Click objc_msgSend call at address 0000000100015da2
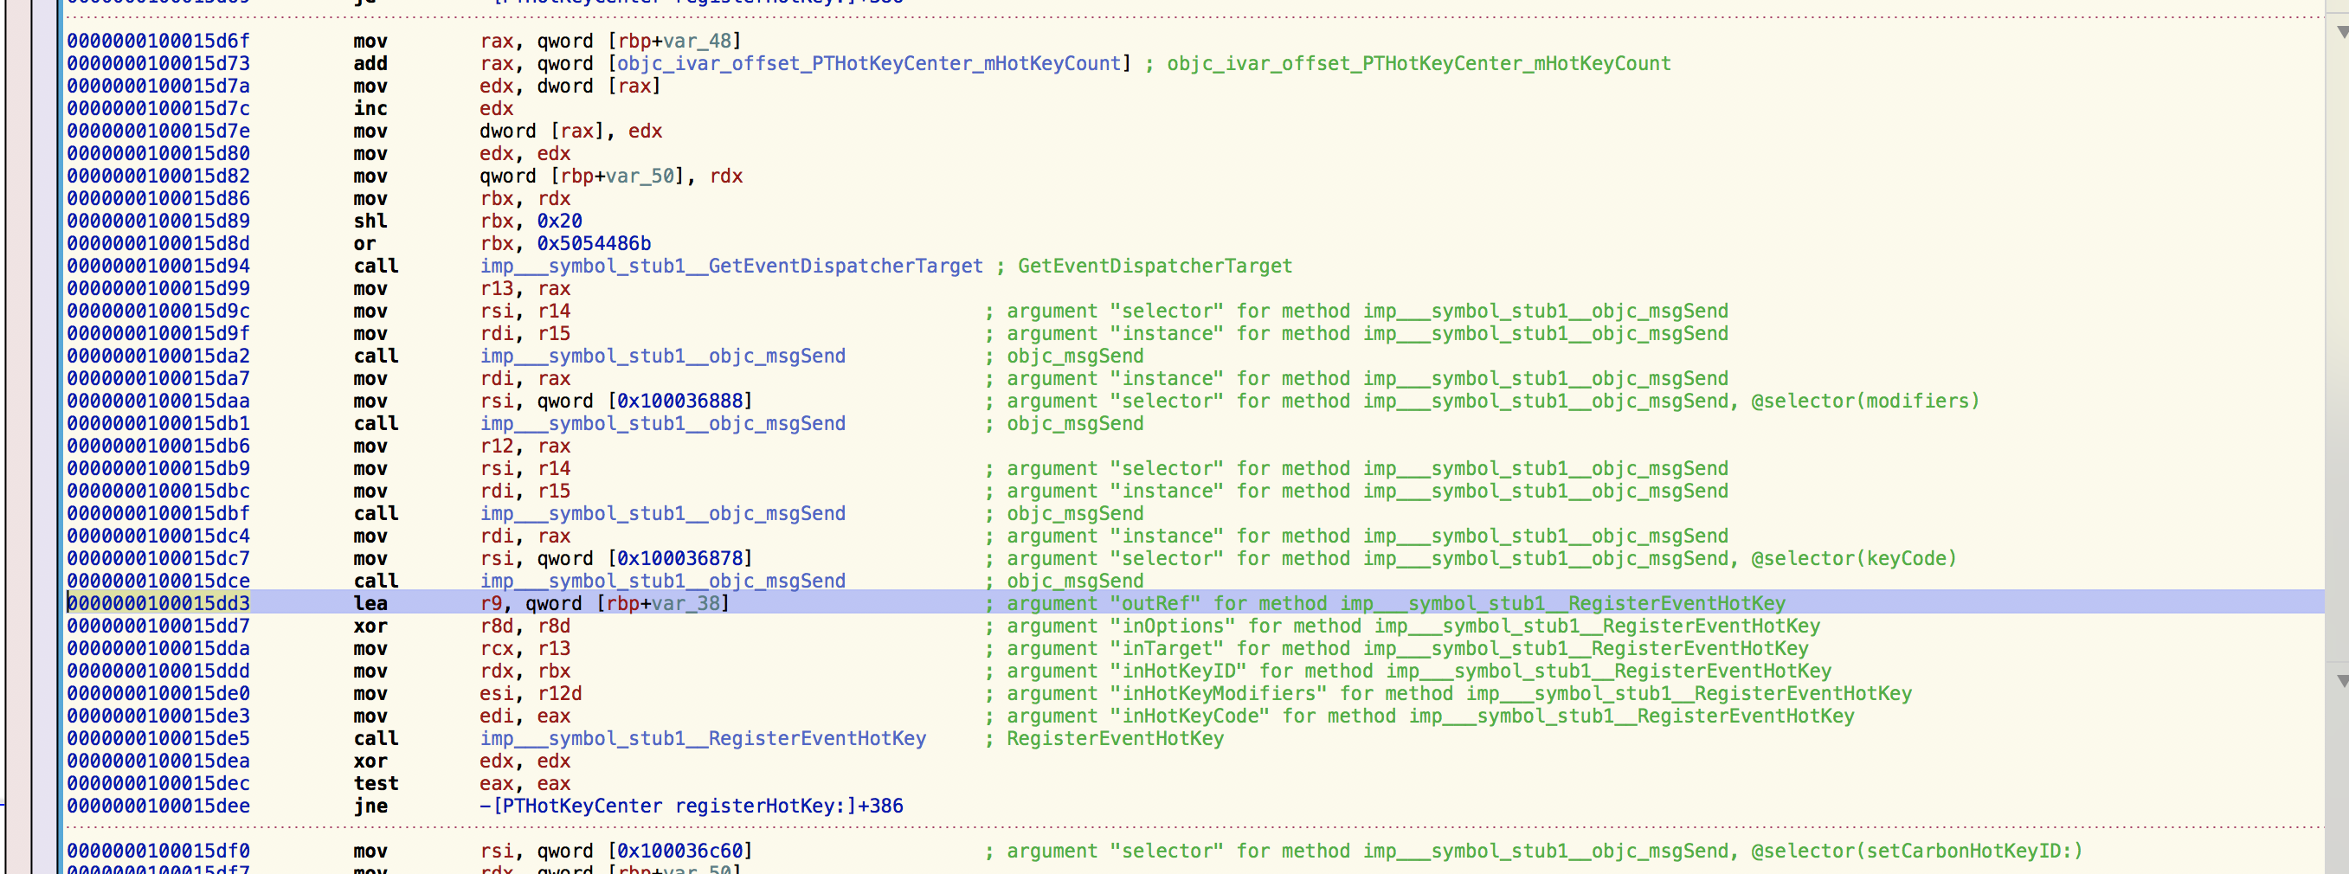2349x874 pixels. [662, 357]
